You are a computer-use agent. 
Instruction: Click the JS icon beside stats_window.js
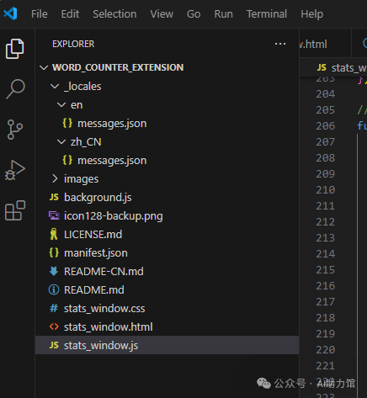54,345
